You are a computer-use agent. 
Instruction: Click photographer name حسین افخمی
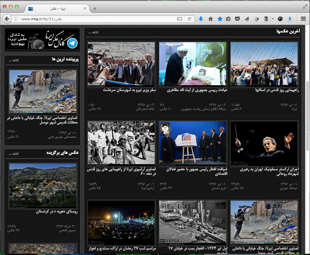(67, 230)
